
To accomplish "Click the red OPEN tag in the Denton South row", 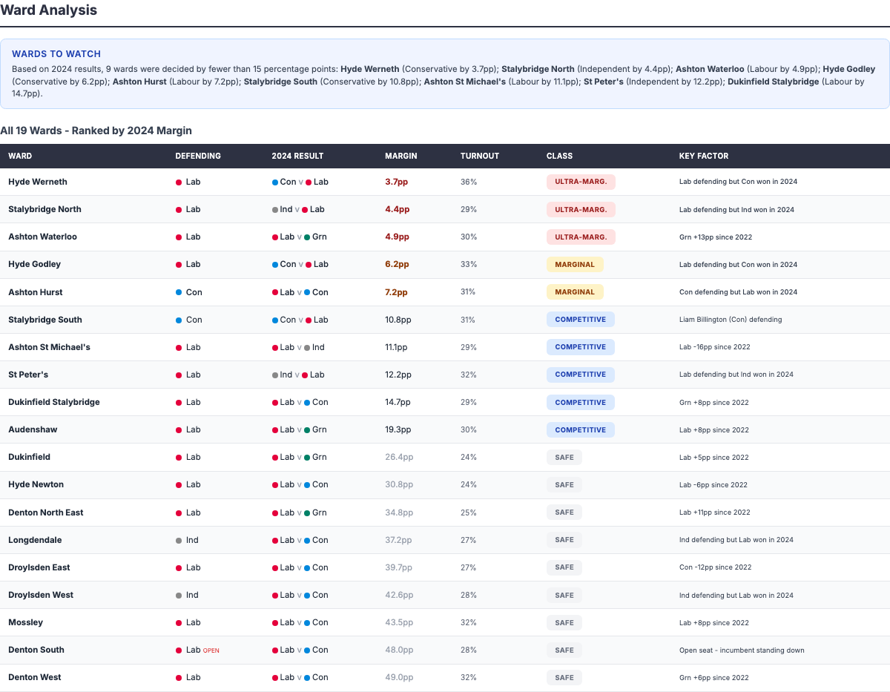I will [x=211, y=650].
